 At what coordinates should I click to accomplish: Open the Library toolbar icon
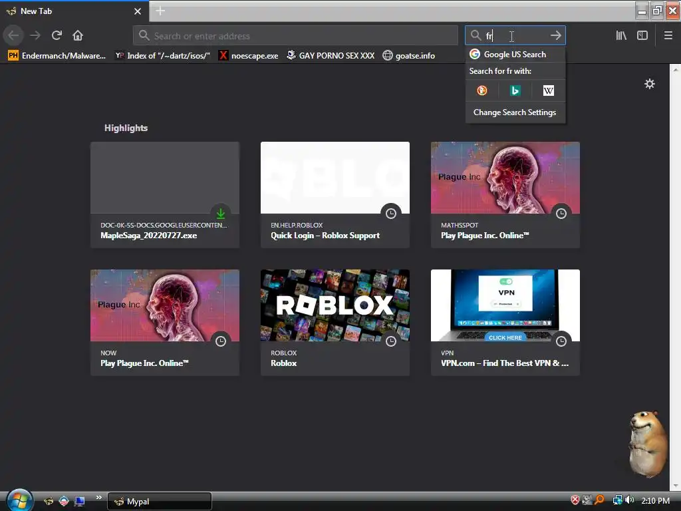point(621,35)
